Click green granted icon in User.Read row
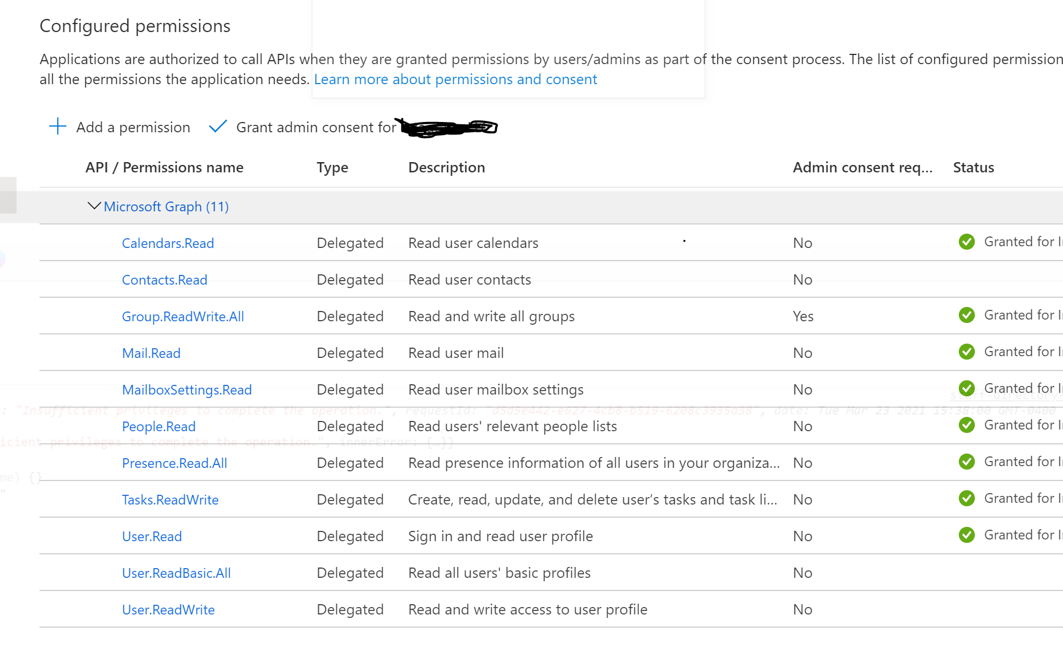Screen dimensions: 1063x658 pos(966,535)
